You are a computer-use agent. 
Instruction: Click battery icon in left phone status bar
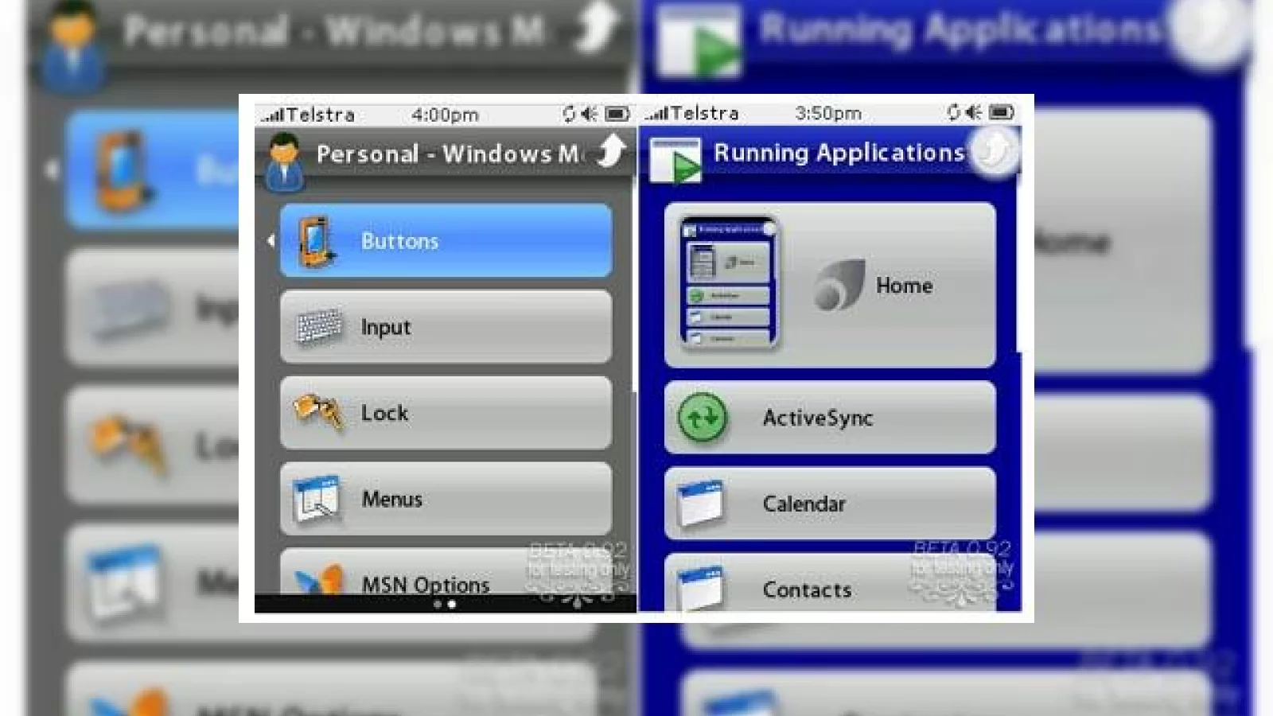pyautogui.click(x=617, y=115)
